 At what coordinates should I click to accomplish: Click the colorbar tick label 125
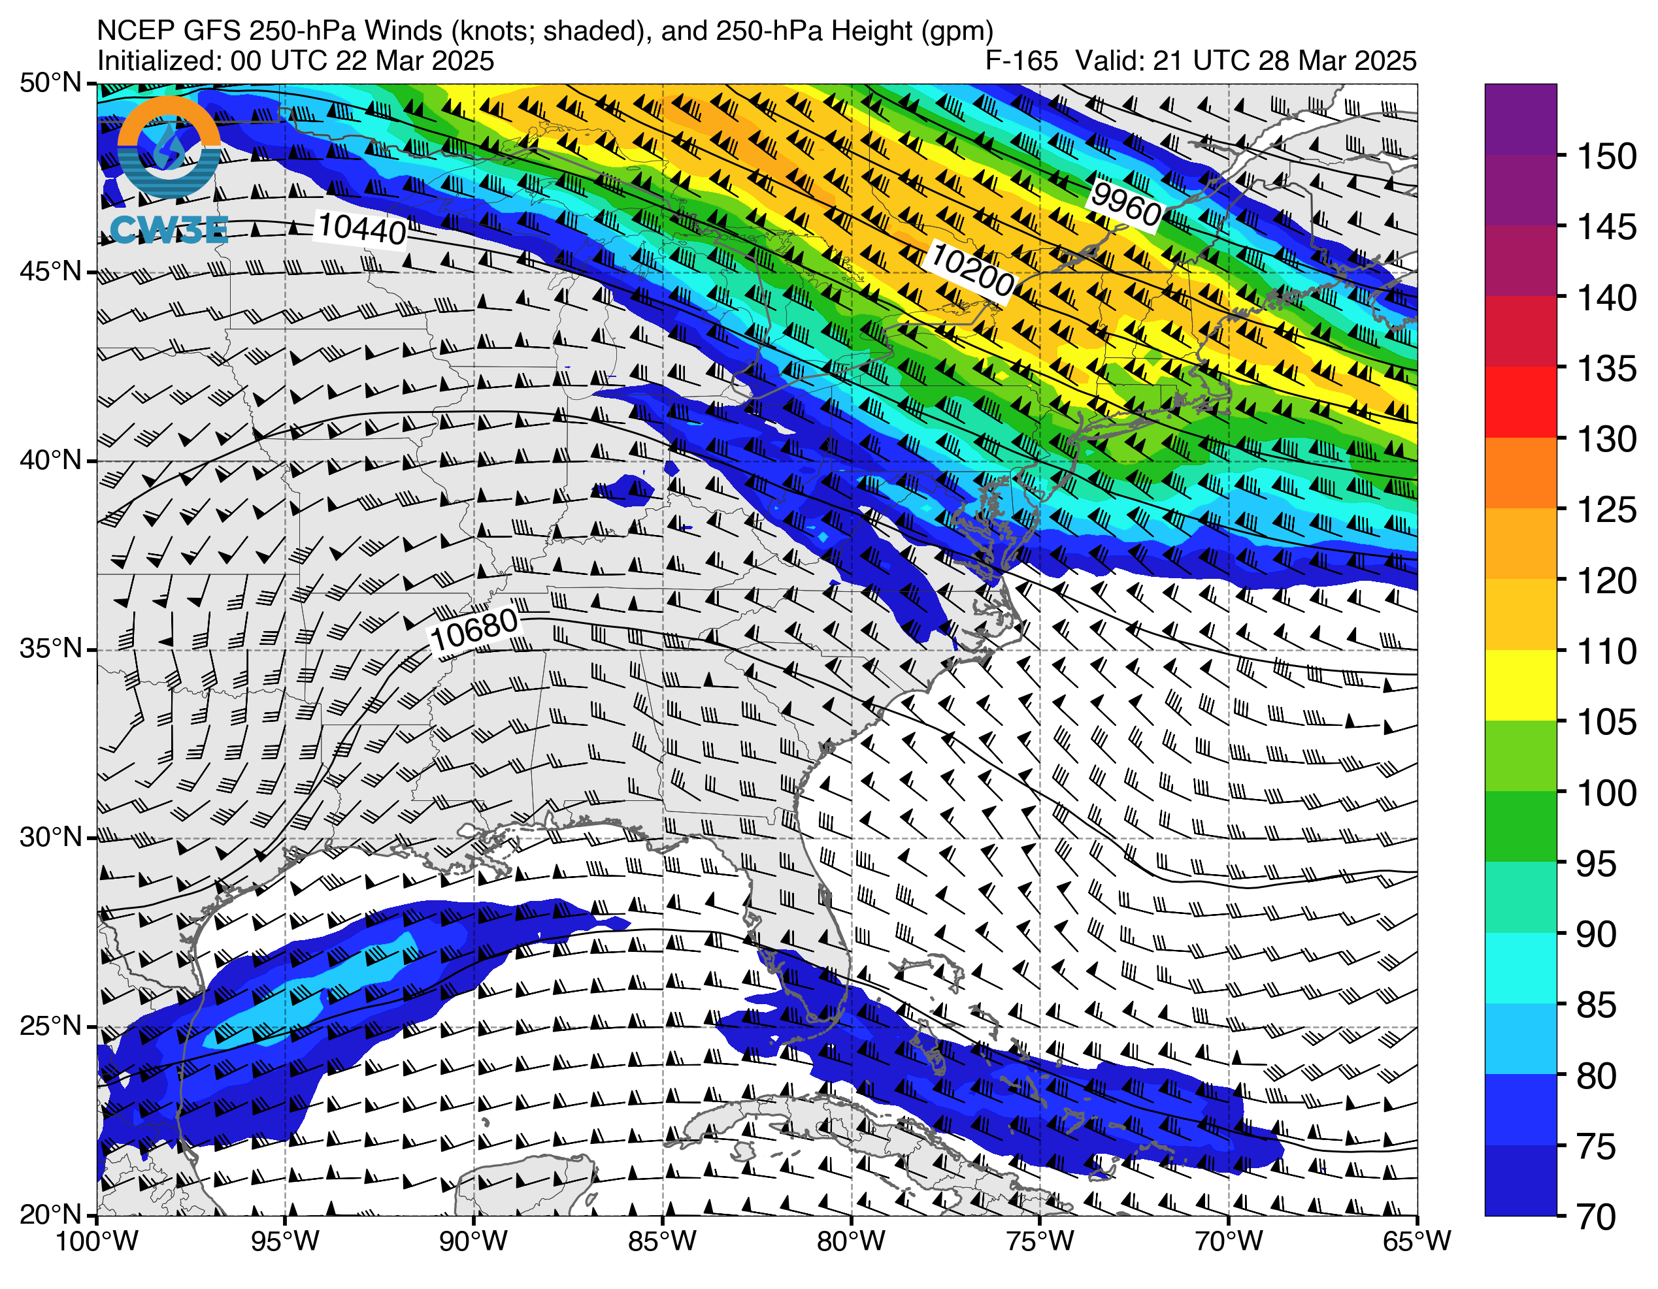tap(1606, 510)
